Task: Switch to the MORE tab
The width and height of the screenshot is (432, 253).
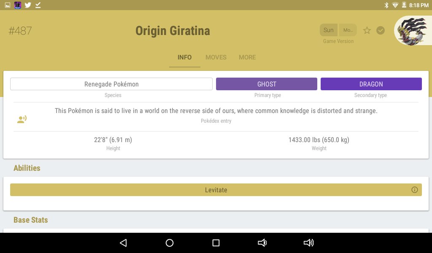Action: [x=247, y=57]
